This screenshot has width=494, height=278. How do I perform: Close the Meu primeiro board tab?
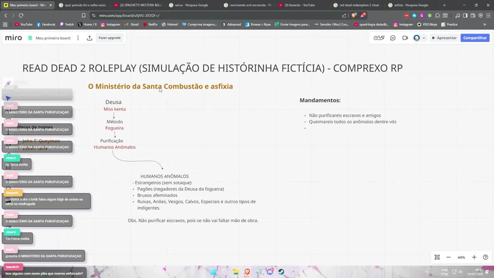51,5
